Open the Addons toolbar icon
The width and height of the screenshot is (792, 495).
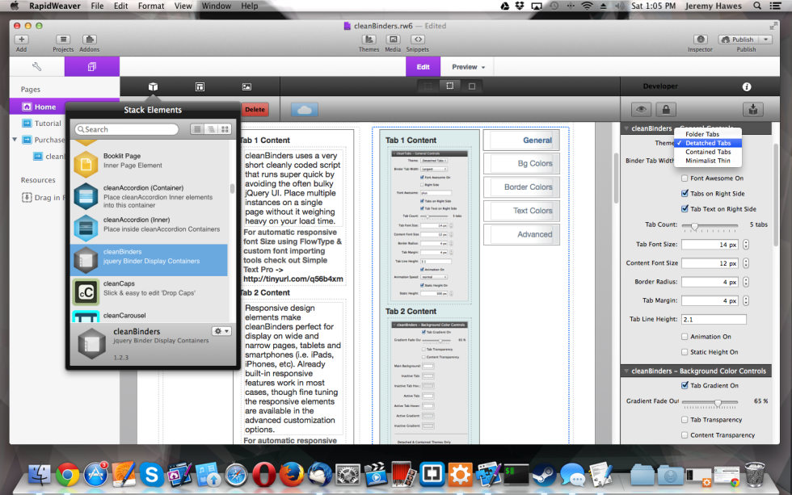point(90,40)
